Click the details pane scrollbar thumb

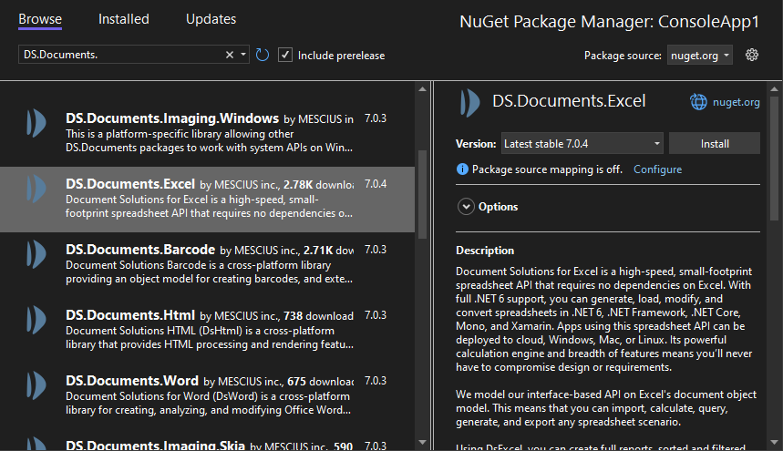point(774,159)
